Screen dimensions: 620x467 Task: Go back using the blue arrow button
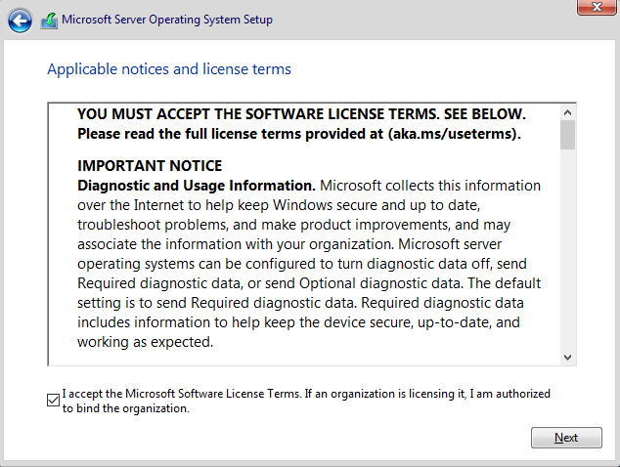(20, 20)
